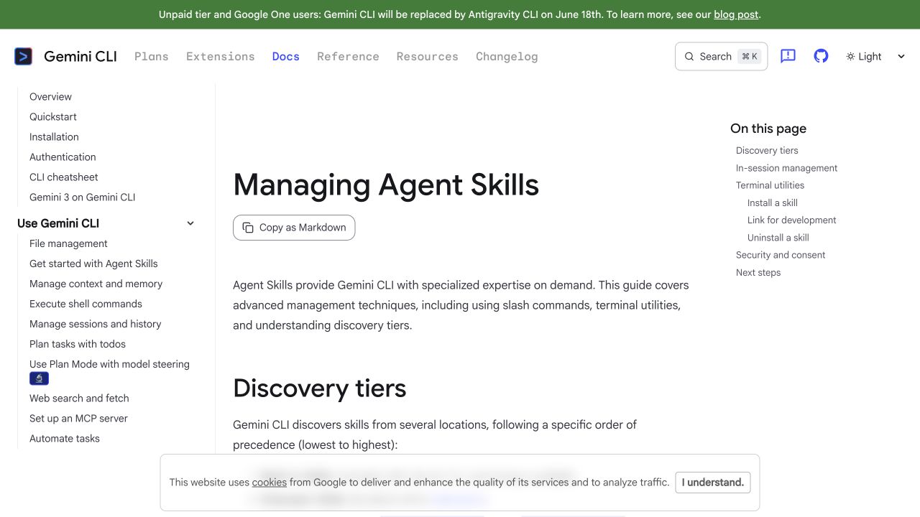
Task: Open the GitHub repository icon
Action: (x=821, y=56)
